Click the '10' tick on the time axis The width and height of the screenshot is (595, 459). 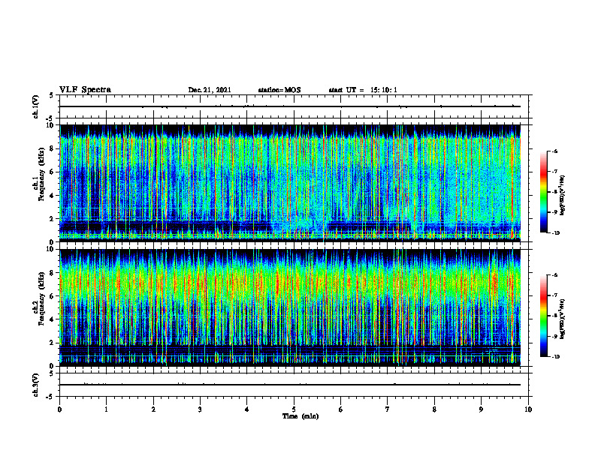pyautogui.click(x=528, y=409)
